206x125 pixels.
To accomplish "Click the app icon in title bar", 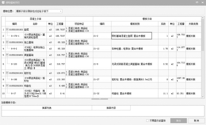I will coord(3,2).
